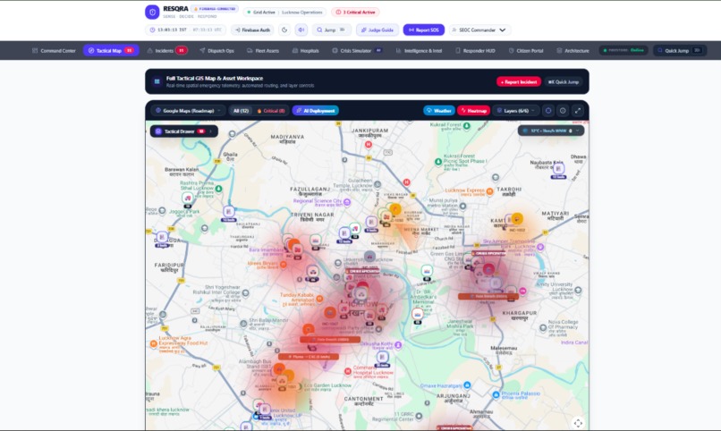The width and height of the screenshot is (721, 431).
Task: Expand the Tactical Drawer panel
Action: (x=184, y=131)
